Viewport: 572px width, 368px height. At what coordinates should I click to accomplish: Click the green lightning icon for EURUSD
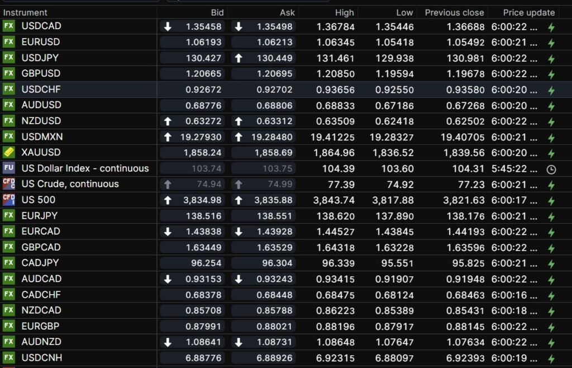[x=551, y=43]
